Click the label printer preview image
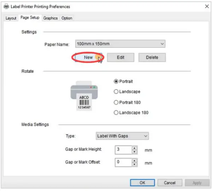The image size is (213, 191). [84, 96]
